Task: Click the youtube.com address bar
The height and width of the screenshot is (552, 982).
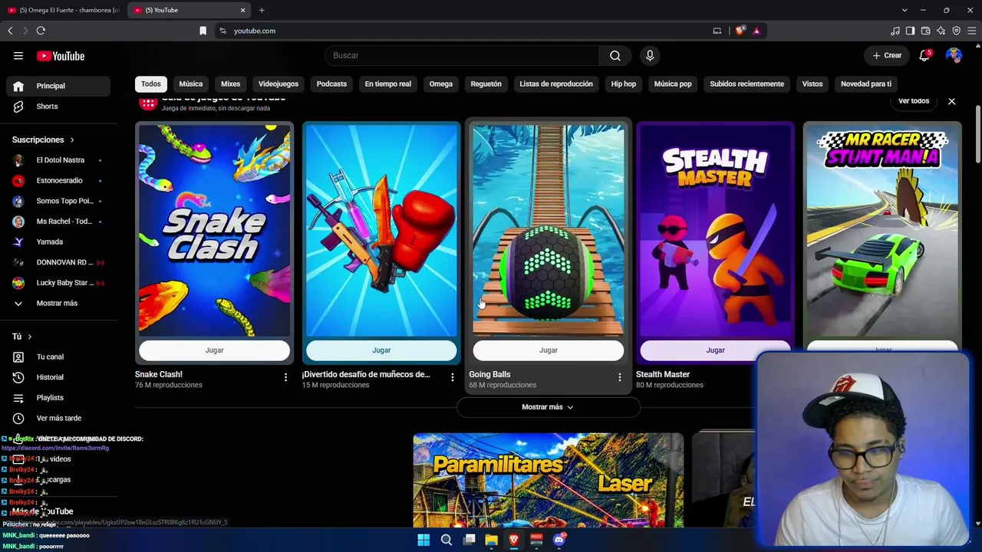Action: tap(460, 31)
